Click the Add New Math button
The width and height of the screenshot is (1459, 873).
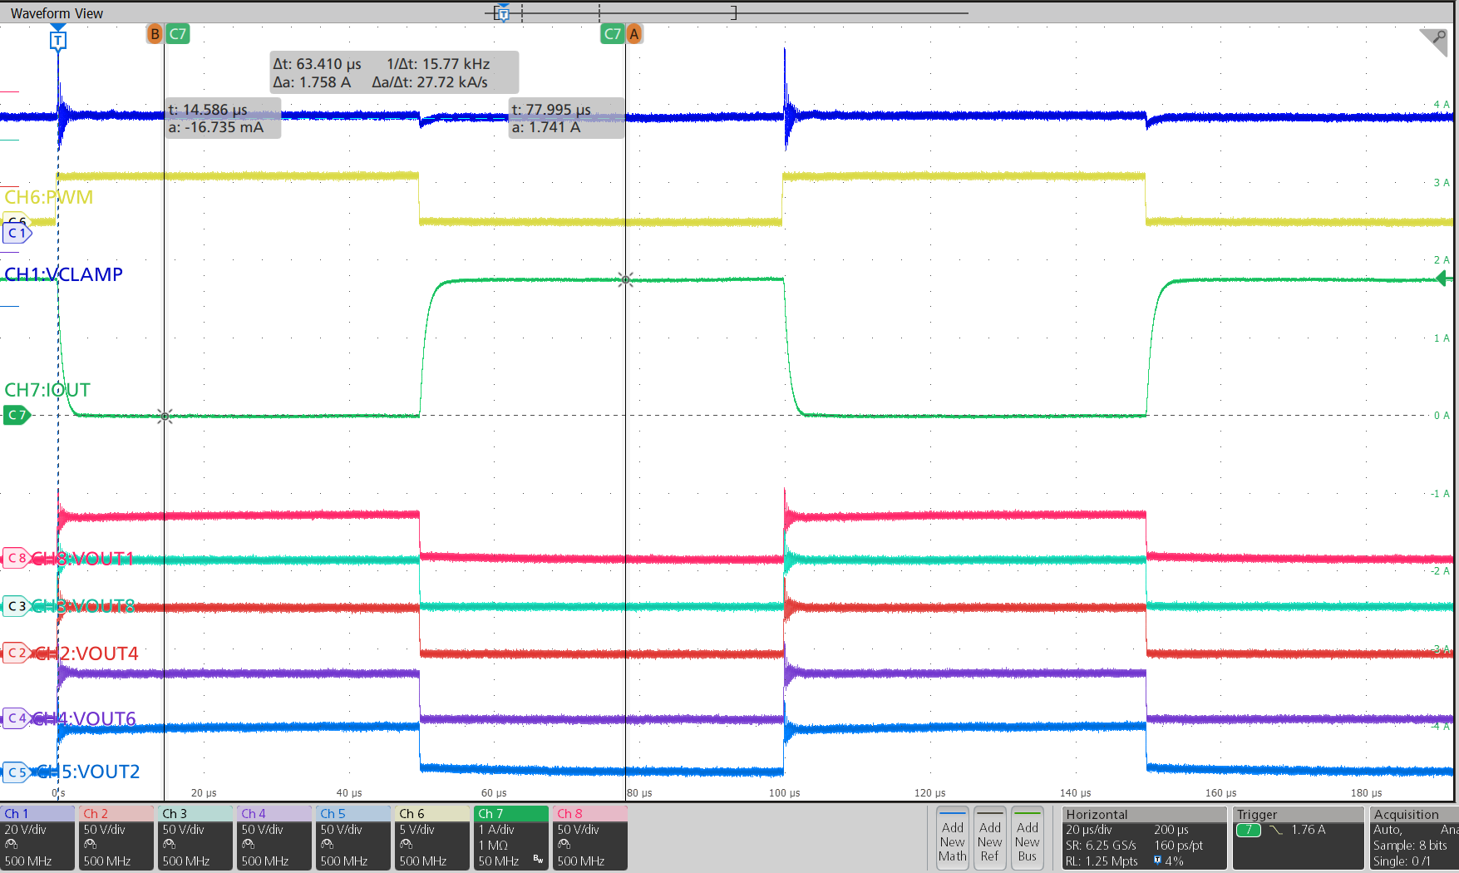[952, 838]
